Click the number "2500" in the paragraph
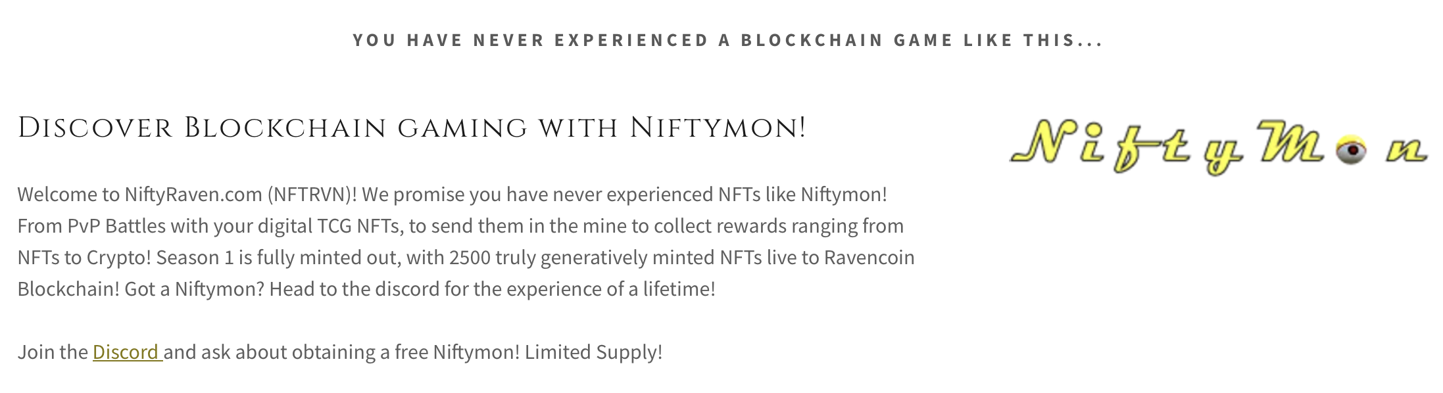1443x393 pixels. (470, 258)
